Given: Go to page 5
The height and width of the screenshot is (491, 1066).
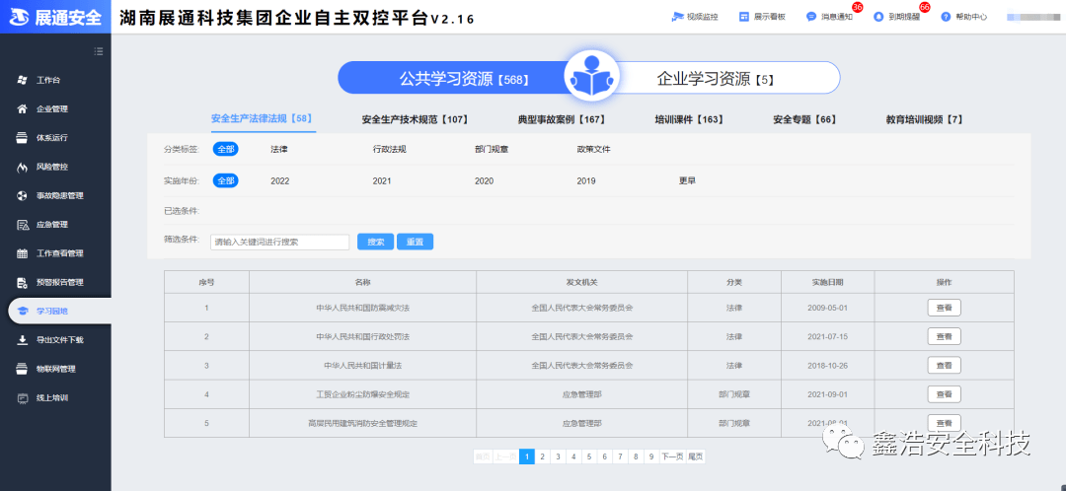Looking at the screenshot, I should tap(588, 457).
